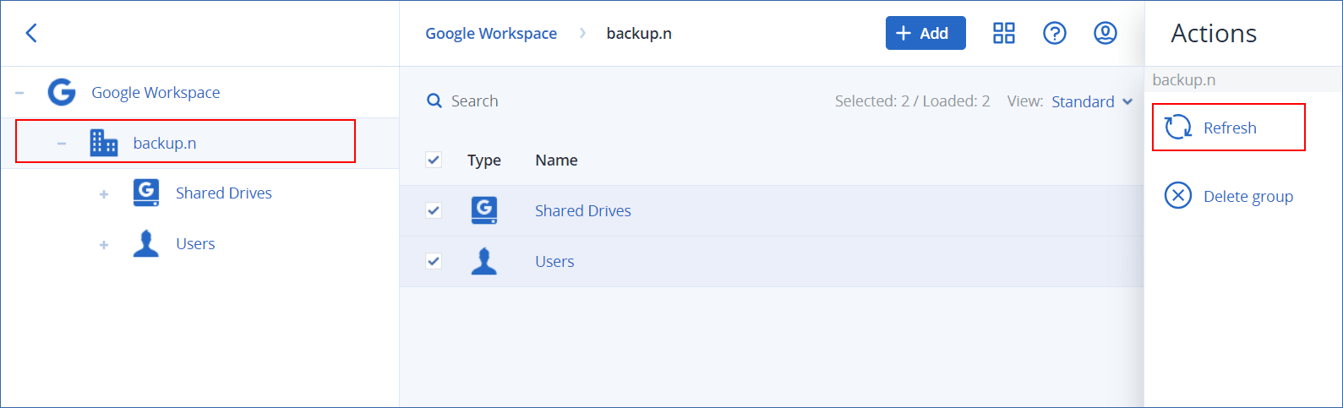Click the Refresh circular arrows icon
Image resolution: width=1343 pixels, height=408 pixels.
click(1177, 128)
